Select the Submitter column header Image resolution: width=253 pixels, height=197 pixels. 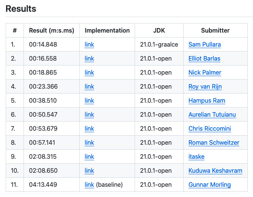[x=215, y=30]
